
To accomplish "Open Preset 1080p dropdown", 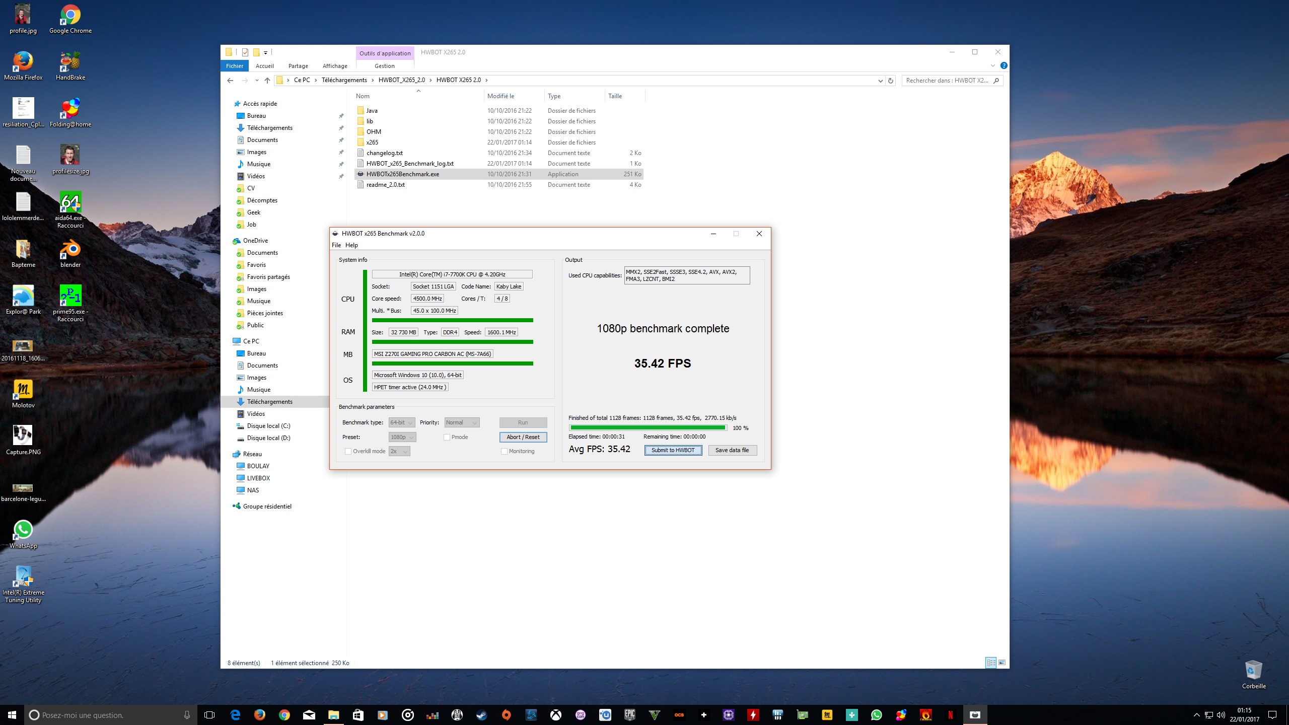I will pos(402,437).
